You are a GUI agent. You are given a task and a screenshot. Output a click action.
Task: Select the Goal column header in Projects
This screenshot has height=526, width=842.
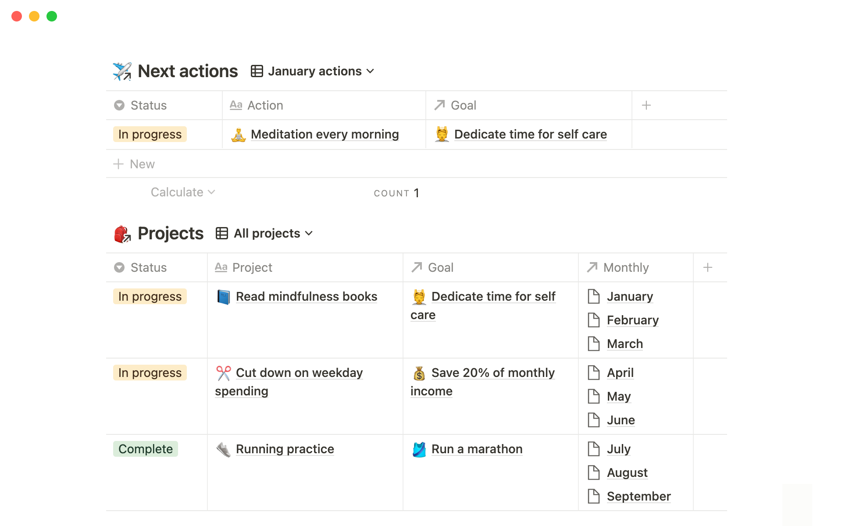click(x=440, y=267)
